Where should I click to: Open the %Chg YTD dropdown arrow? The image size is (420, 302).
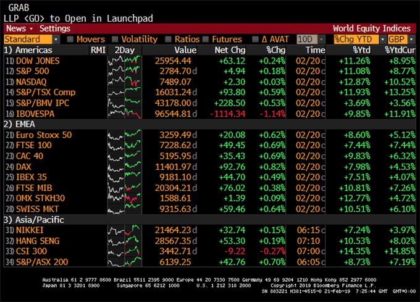[x=382, y=40]
